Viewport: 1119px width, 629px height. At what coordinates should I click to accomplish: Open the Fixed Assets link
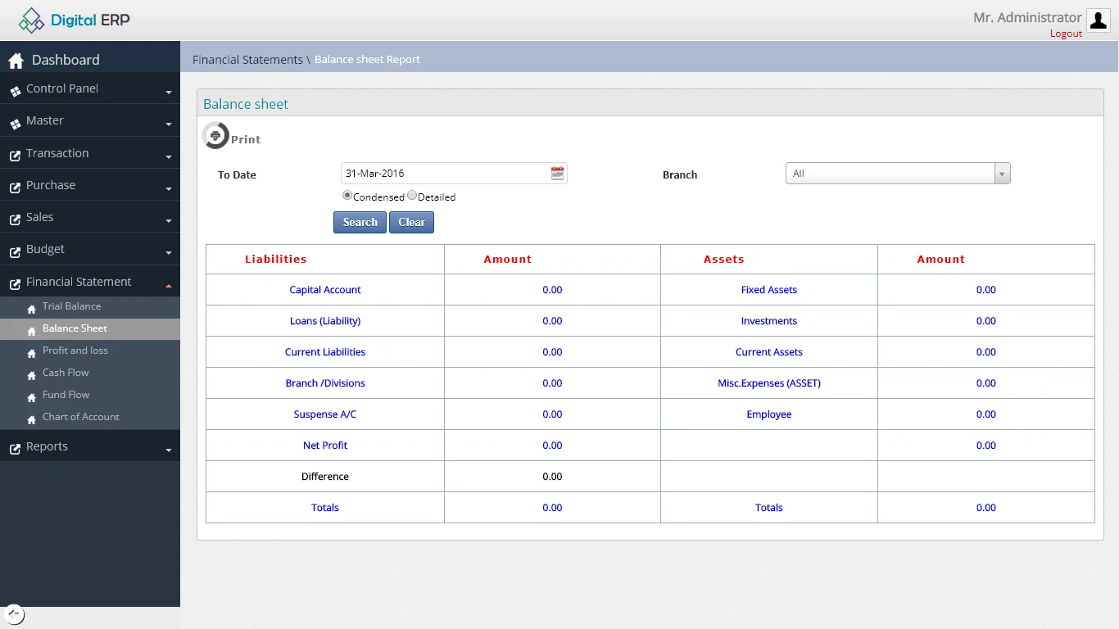pos(769,290)
